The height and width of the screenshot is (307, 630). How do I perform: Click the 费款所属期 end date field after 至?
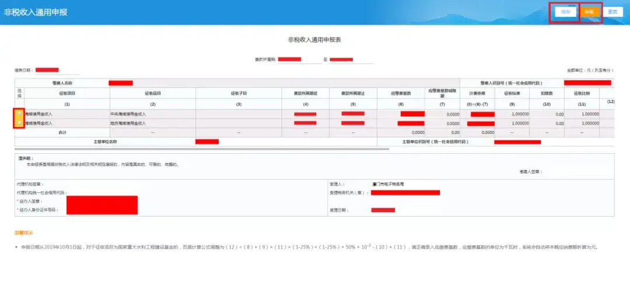341,59
